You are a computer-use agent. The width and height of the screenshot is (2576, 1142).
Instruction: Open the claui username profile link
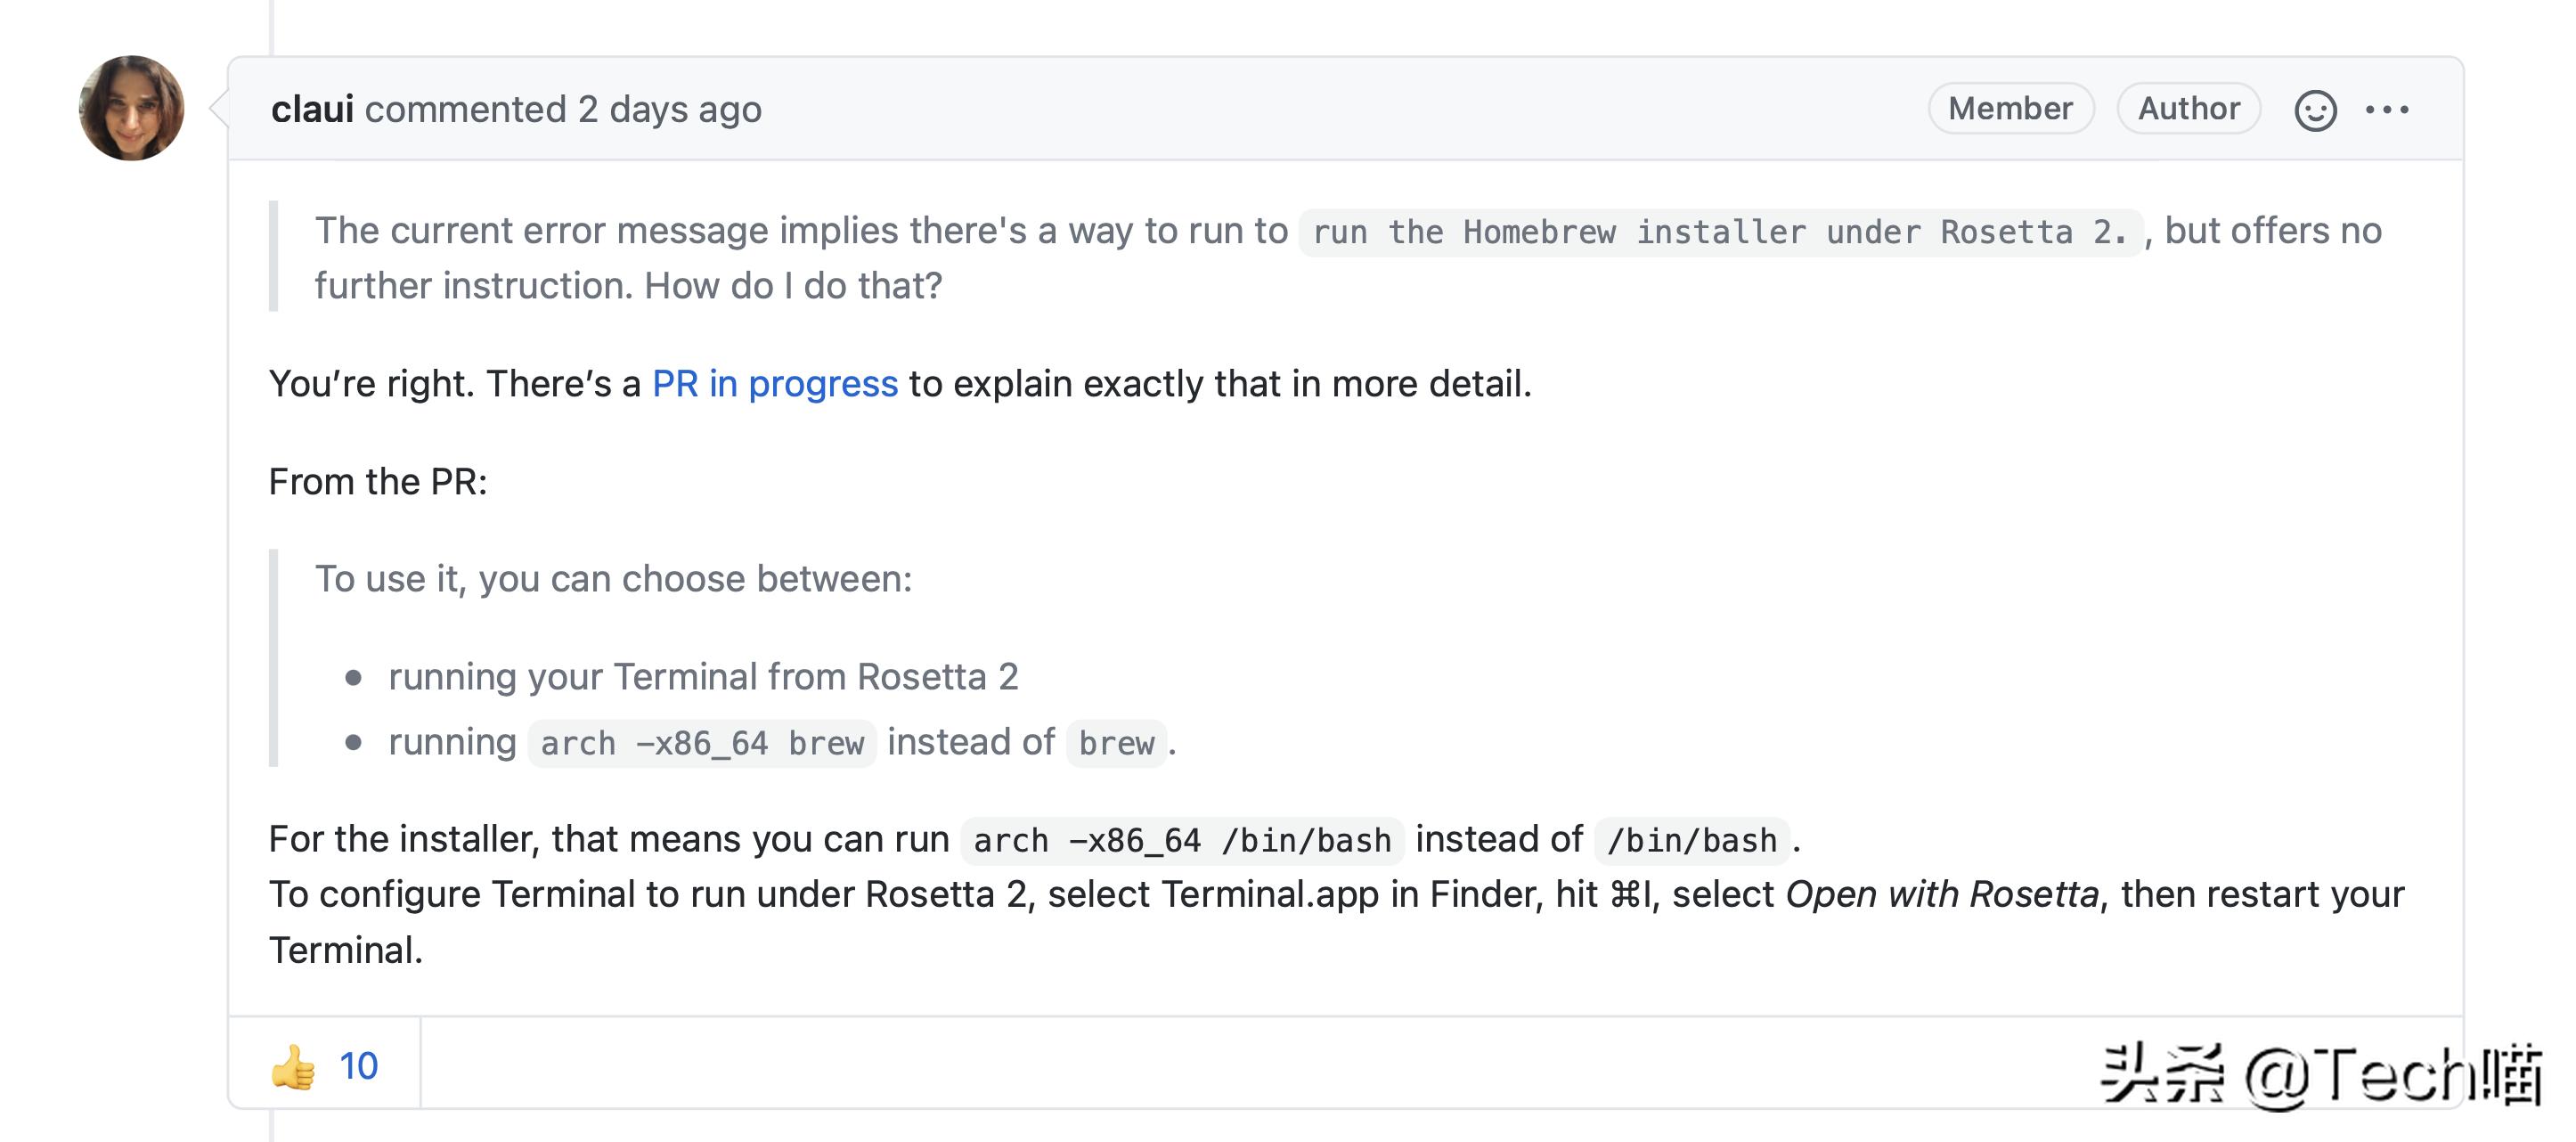point(312,109)
